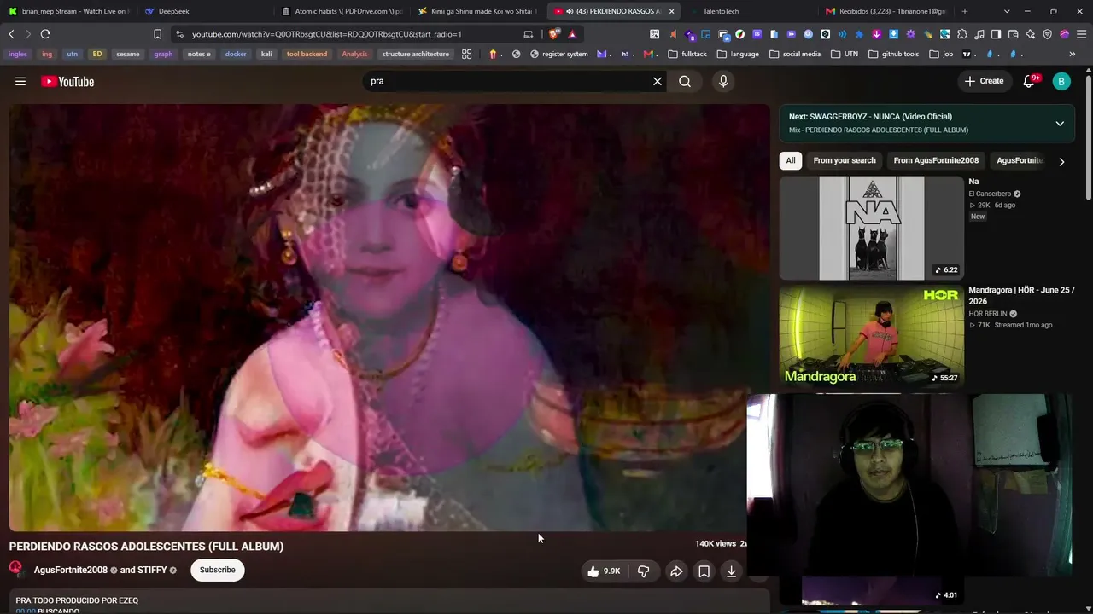Click the magnifier search button
The width and height of the screenshot is (1093, 614).
coord(685,81)
